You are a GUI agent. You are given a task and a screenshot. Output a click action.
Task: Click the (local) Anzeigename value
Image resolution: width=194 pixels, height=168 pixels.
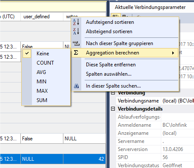point(169,133)
